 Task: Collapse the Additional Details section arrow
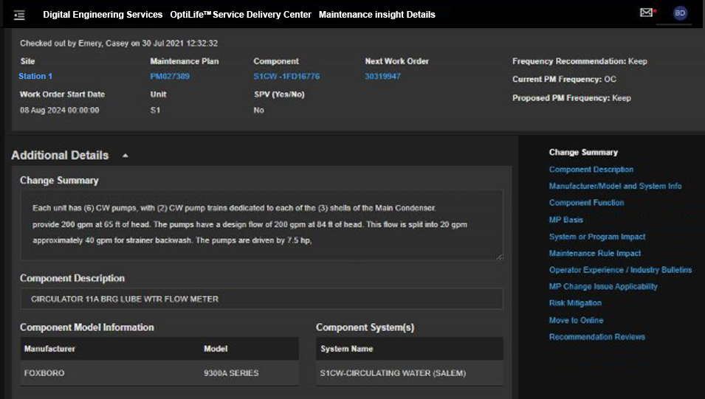coord(125,156)
